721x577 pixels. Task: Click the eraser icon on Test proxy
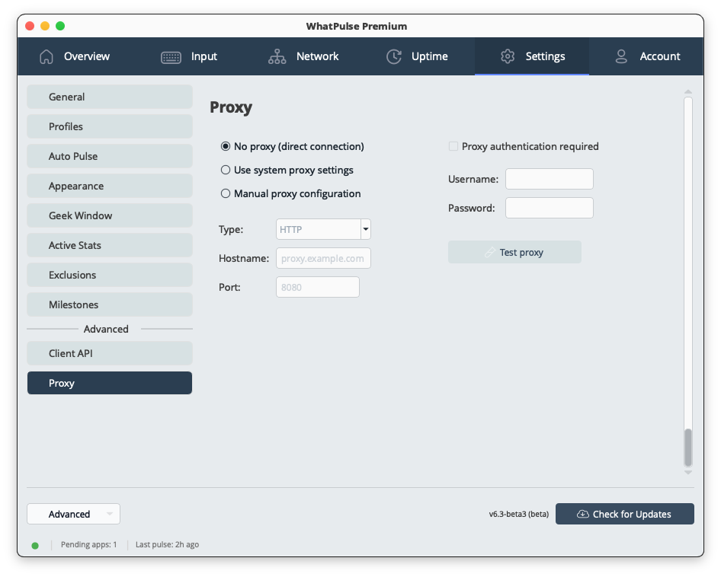490,252
